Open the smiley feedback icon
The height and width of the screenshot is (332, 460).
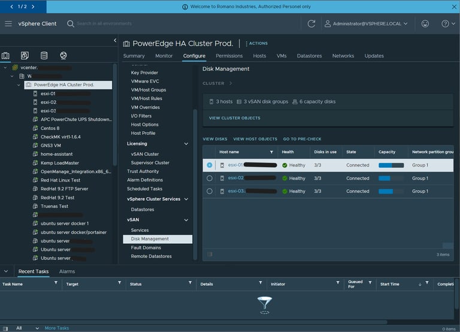click(425, 23)
